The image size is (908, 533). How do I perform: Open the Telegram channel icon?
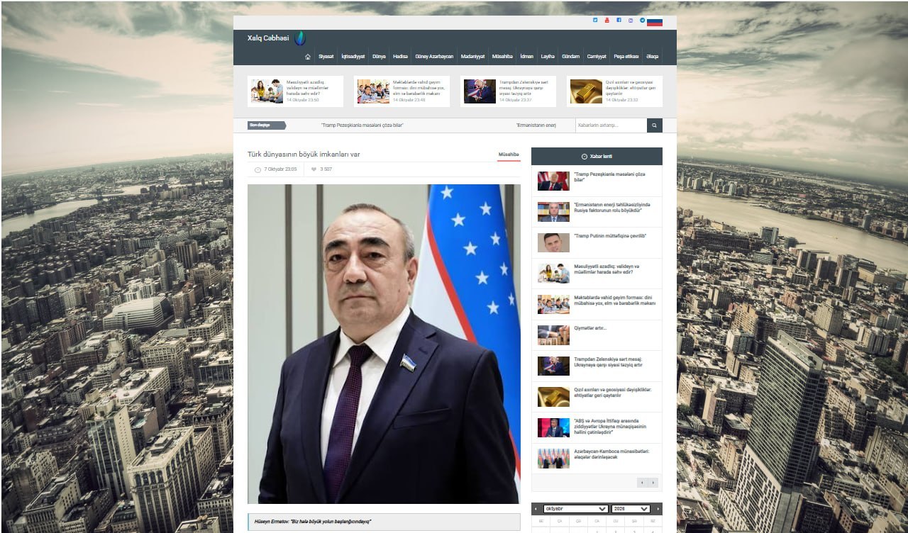point(642,21)
